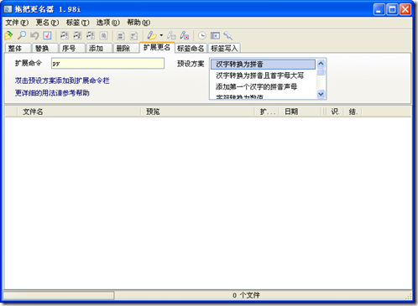
Task: Open the 标签 menu
Action: pos(77,23)
